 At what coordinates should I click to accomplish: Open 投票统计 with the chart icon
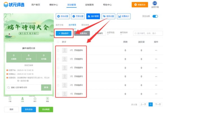[124, 16]
